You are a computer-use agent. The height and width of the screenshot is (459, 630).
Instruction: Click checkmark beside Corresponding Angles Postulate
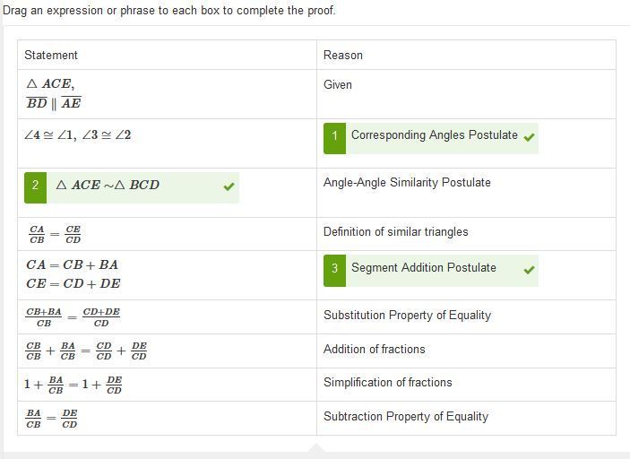click(x=529, y=137)
